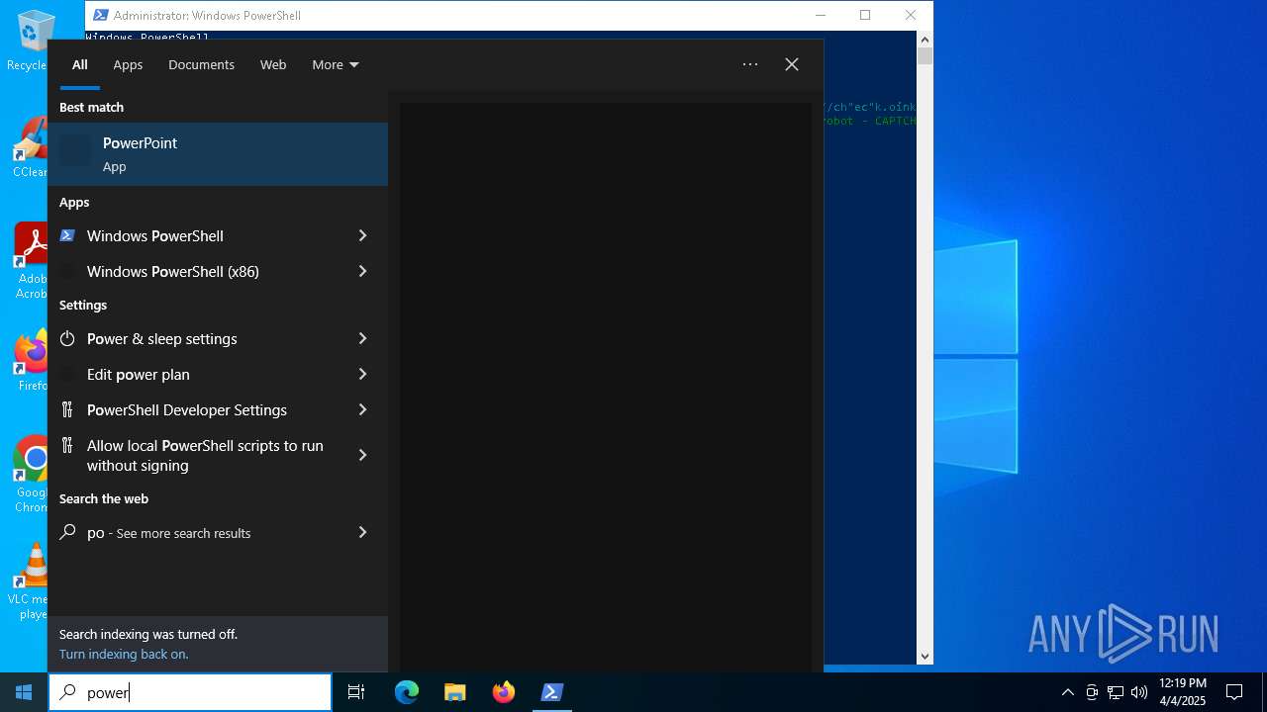Screen dimensions: 1267x712
Task: Maximize the PowerShell window
Action: (865, 15)
